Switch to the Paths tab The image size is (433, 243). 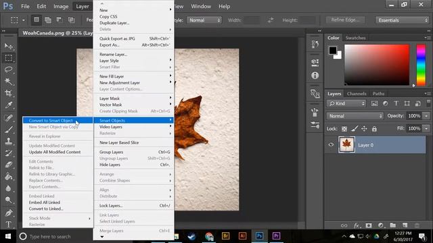click(378, 94)
